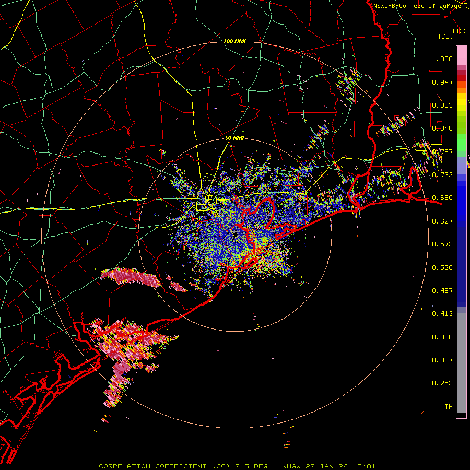Click the NEXLAB-College of DuPage label

click(x=418, y=6)
